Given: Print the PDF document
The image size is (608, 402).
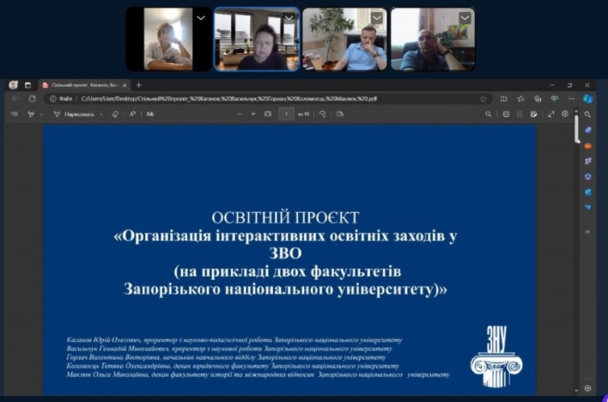Looking at the screenshot, I should (x=506, y=114).
